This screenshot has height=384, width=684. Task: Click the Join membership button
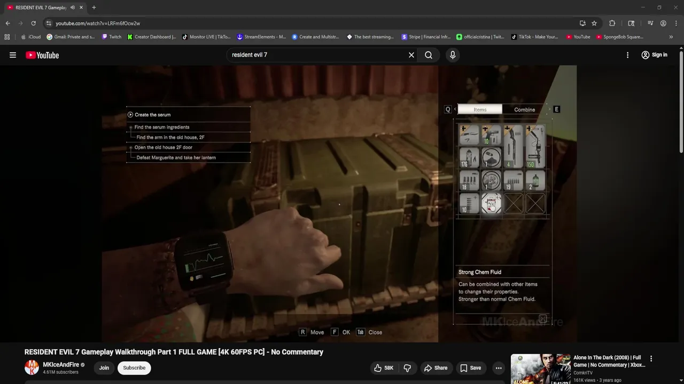point(104,367)
